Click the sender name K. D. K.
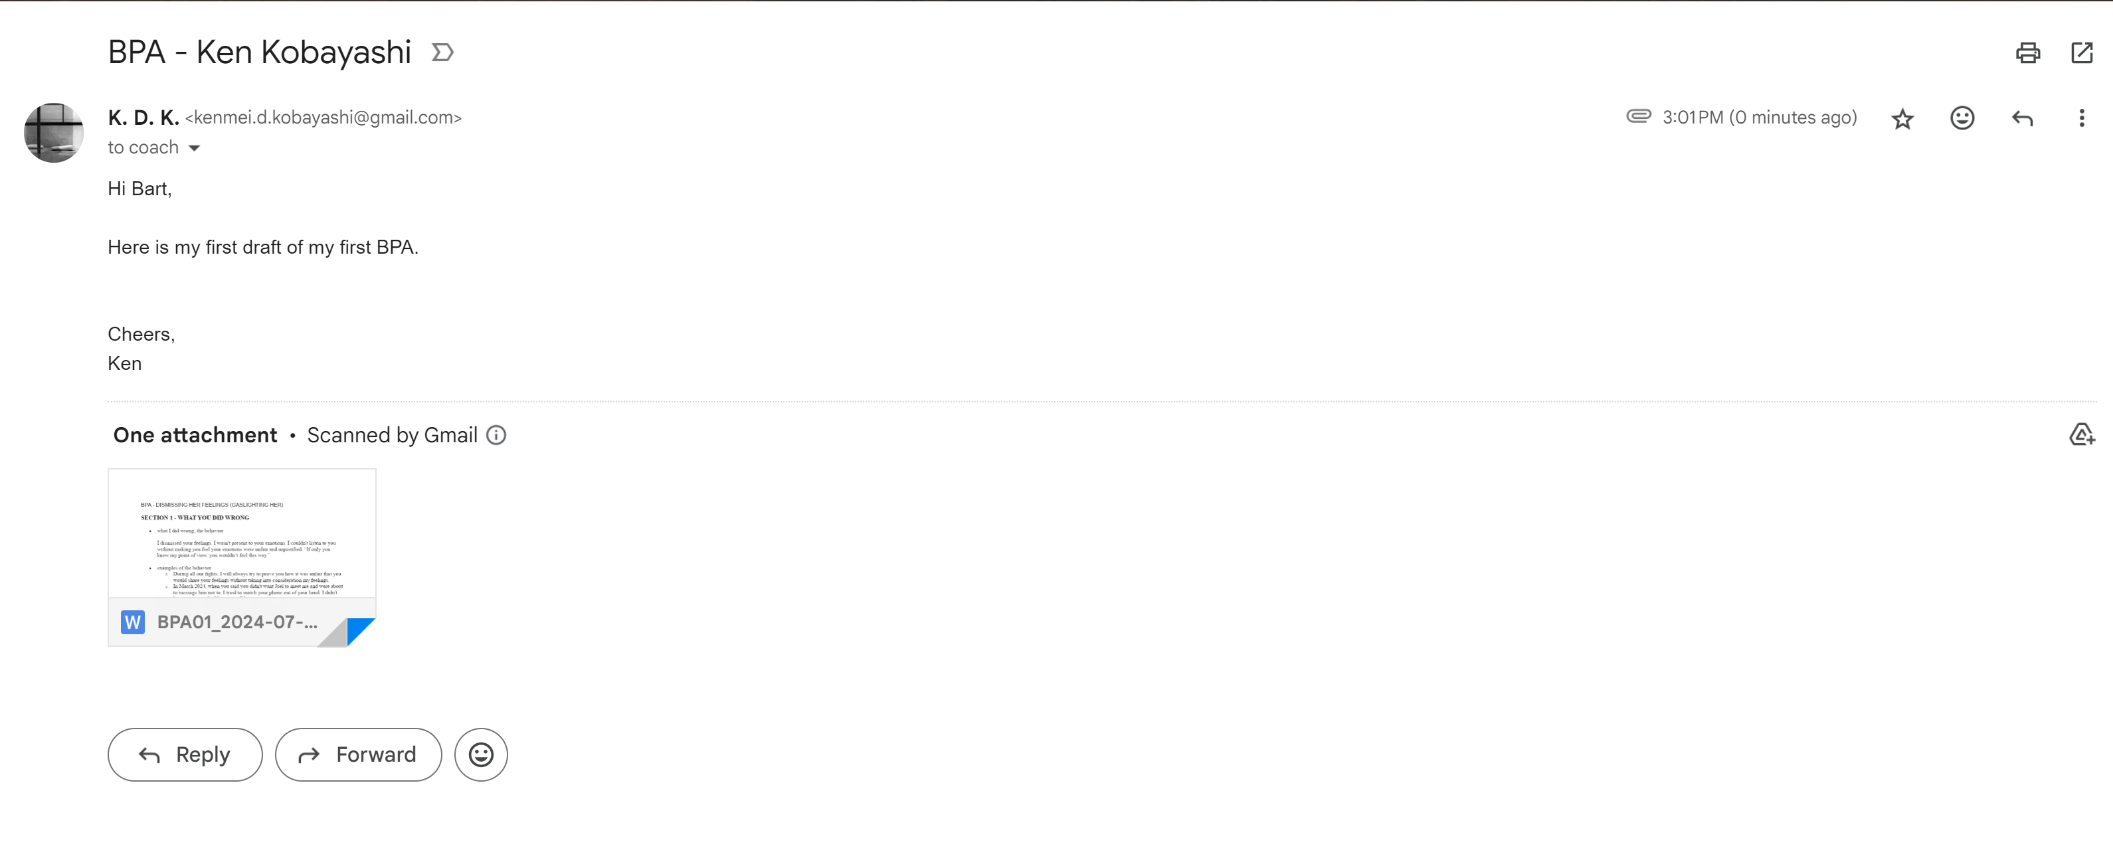The width and height of the screenshot is (2113, 864). click(143, 118)
